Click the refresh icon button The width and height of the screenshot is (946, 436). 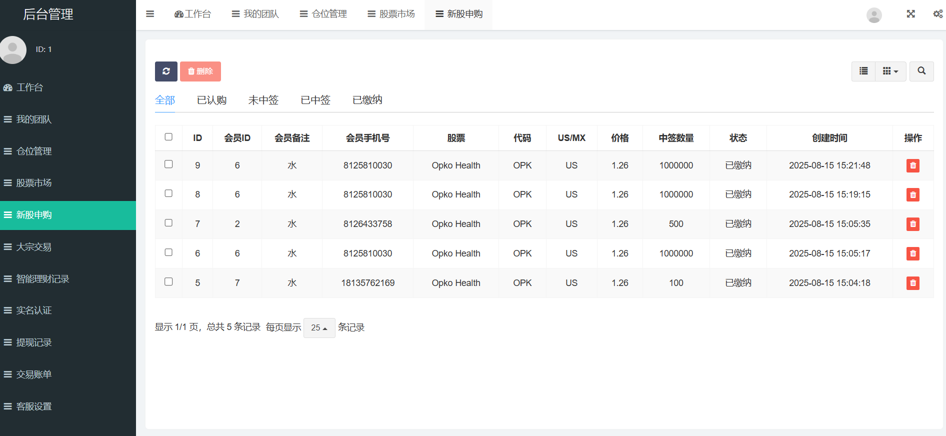(166, 71)
